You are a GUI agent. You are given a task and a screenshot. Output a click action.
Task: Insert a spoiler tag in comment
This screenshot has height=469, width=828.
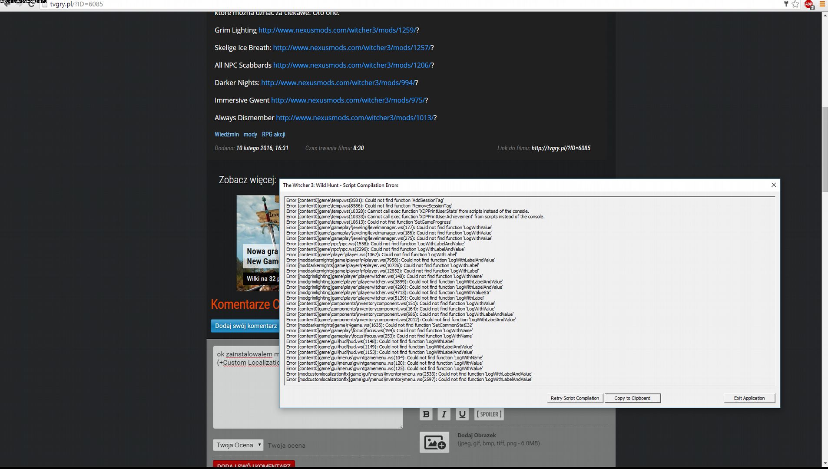(x=489, y=414)
